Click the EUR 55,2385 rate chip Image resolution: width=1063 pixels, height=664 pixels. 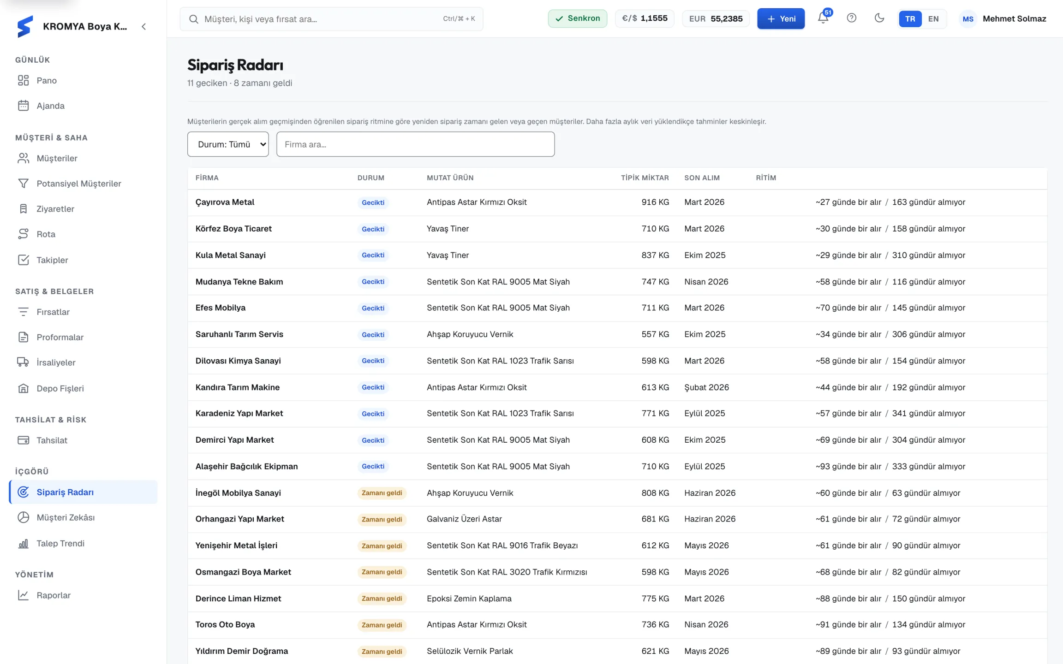716,18
